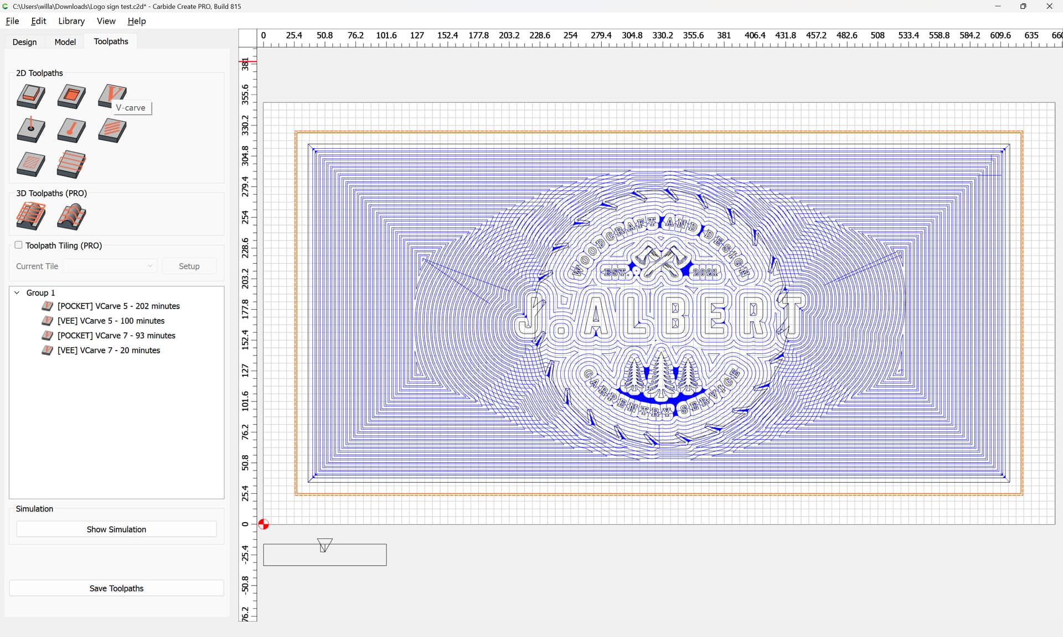Viewport: 1063px width, 637px height.
Task: Open the Current Tile dropdown
Action: pos(110,266)
